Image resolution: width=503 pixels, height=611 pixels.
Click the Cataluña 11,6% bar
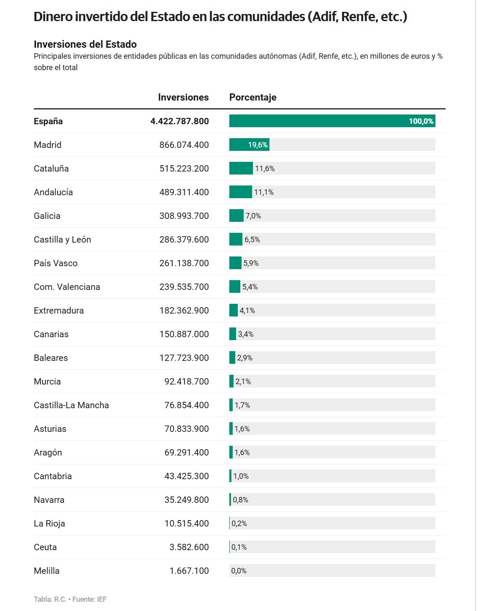pyautogui.click(x=241, y=169)
